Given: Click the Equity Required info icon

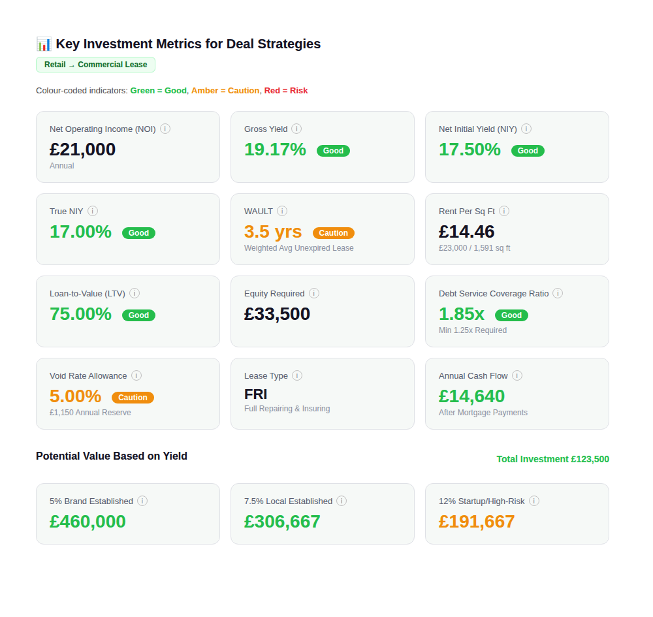Looking at the screenshot, I should point(314,293).
